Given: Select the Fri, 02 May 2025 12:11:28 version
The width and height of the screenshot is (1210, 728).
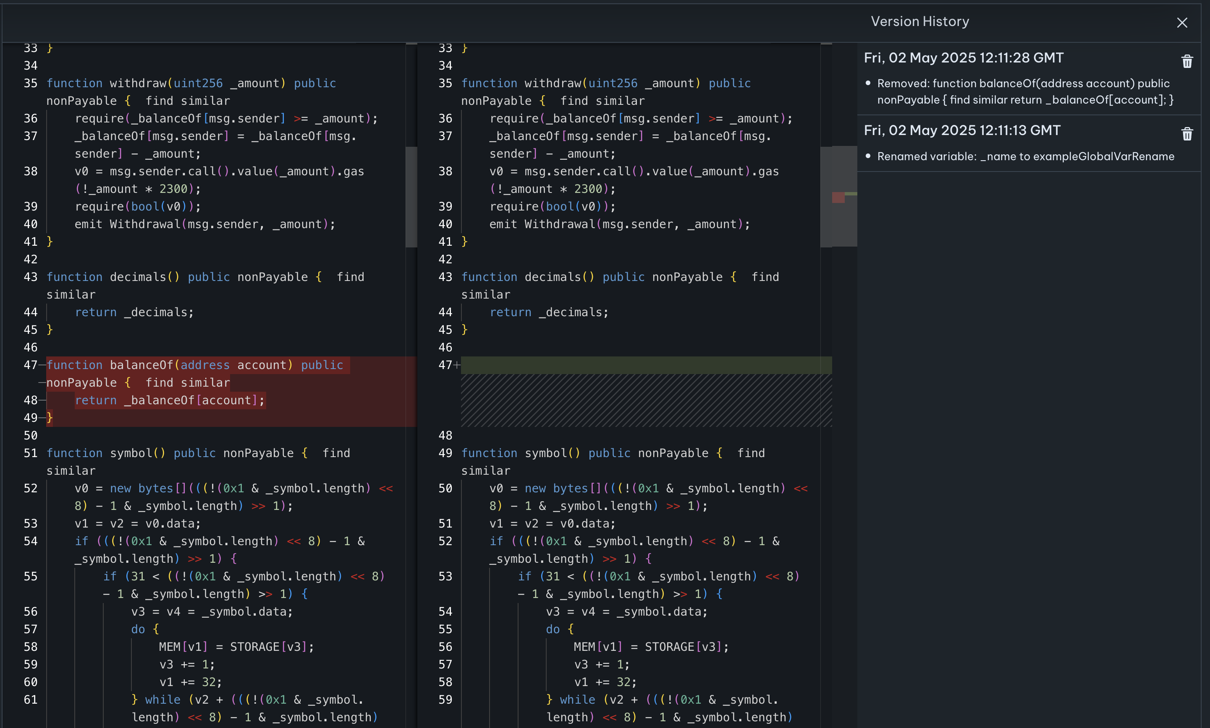Looking at the screenshot, I should (964, 58).
